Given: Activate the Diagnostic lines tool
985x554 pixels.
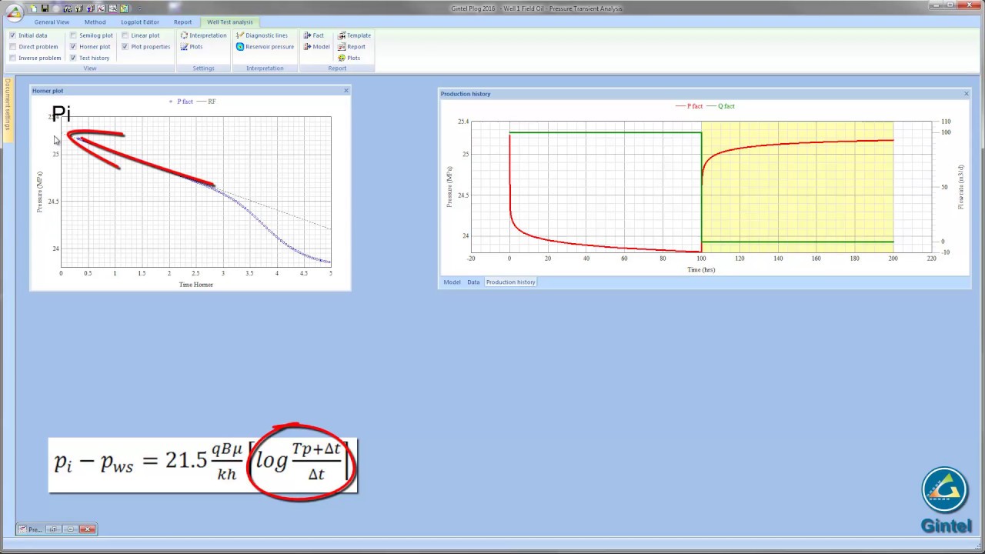Looking at the screenshot, I should coord(262,35).
